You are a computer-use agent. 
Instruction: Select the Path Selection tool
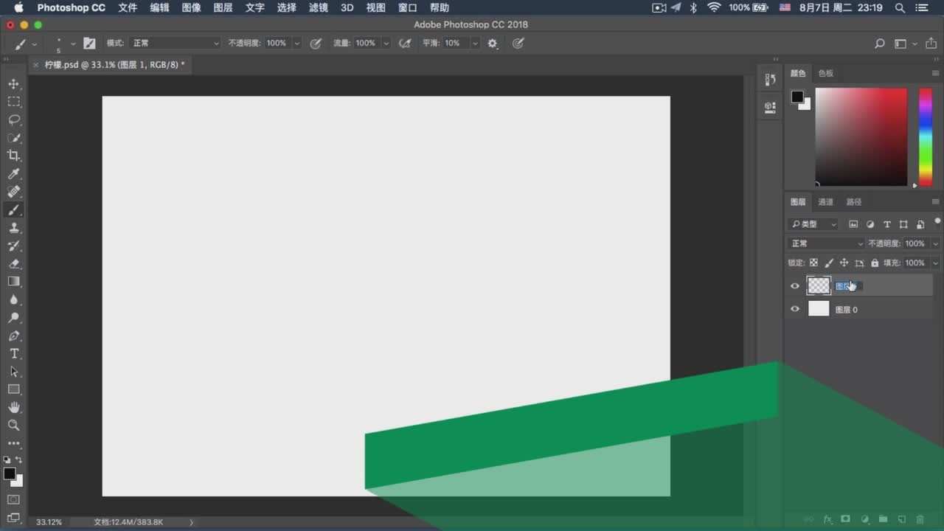point(14,372)
